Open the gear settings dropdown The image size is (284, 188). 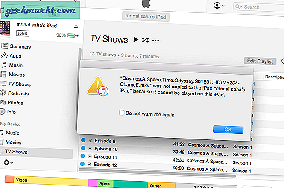coord(8,162)
